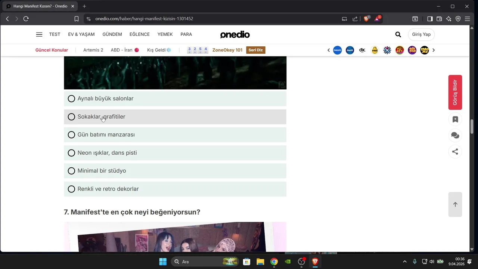Viewport: 478px width, 269px height.
Task: Open EV & YAŞAM menu item
Action: pyautogui.click(x=81, y=34)
